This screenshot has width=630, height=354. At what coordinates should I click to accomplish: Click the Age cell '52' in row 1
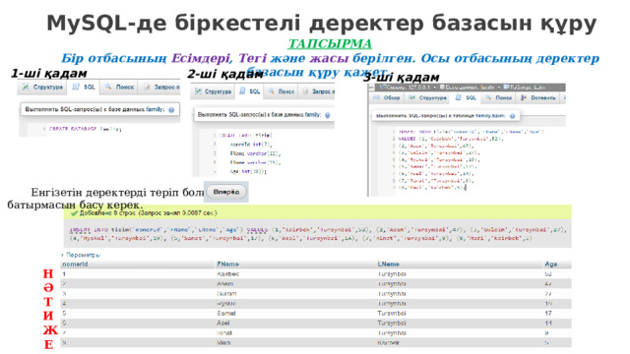click(x=548, y=274)
